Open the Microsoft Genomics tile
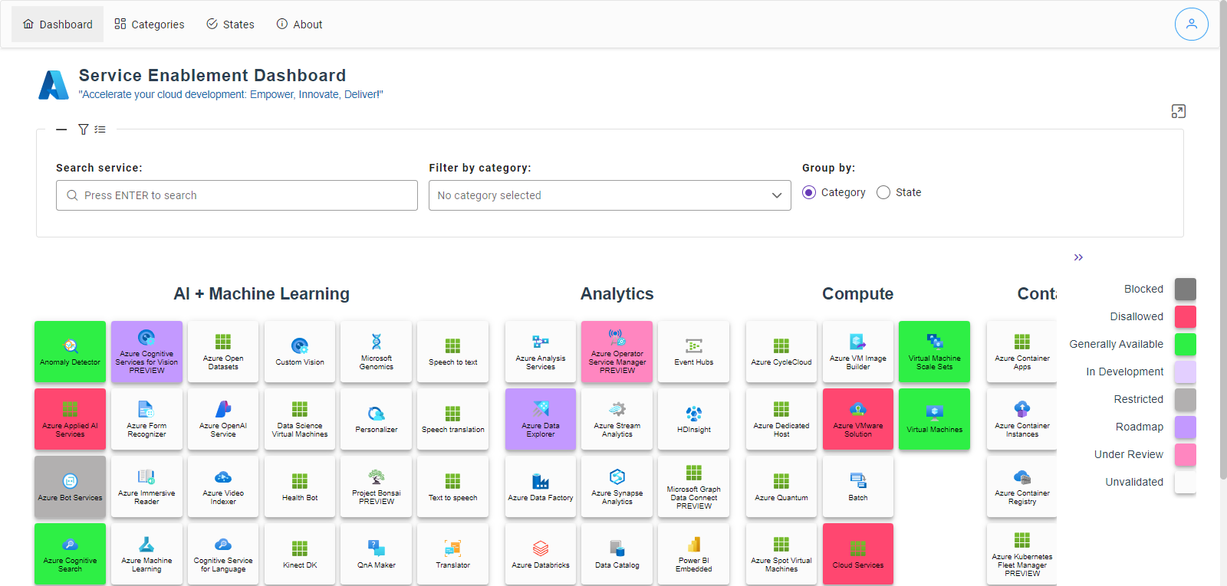The height and width of the screenshot is (586, 1227). click(x=377, y=352)
